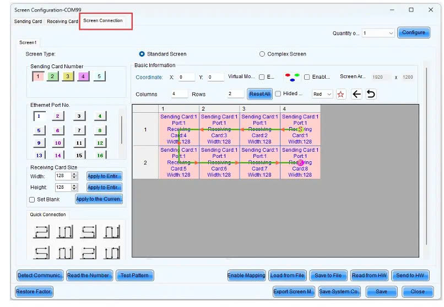Screen dimensions: 444x307
Task: Open the Quantity dropdown
Action: [391, 33]
